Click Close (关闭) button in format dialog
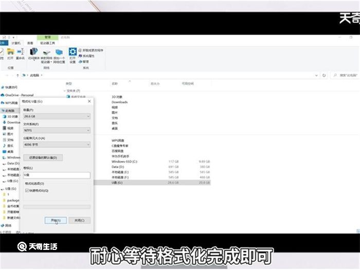The image size is (360, 270). click(x=79, y=221)
